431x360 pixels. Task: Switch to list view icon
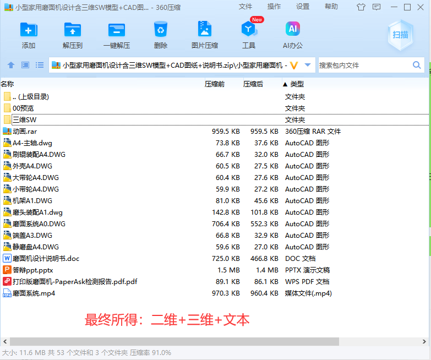[x=40, y=65]
